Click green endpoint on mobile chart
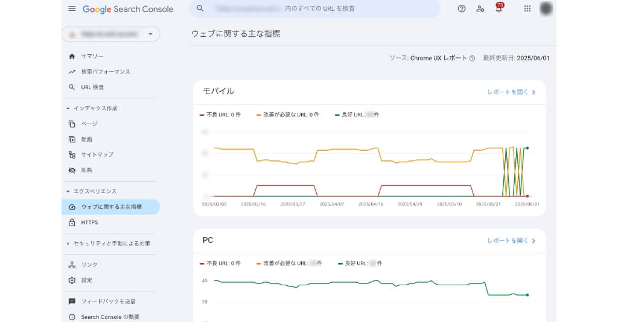 tap(527, 148)
